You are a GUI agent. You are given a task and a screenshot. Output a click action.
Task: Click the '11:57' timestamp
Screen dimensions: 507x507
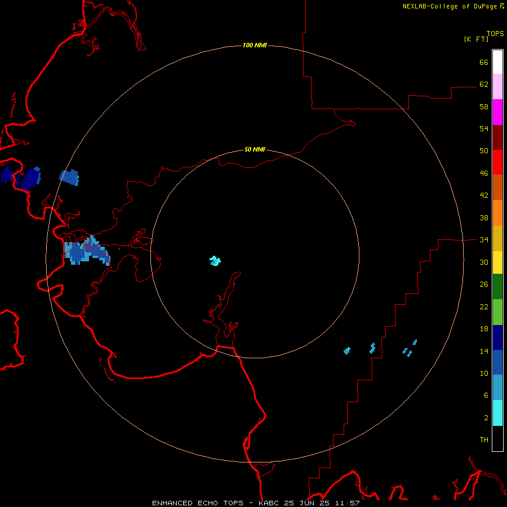[348, 503]
